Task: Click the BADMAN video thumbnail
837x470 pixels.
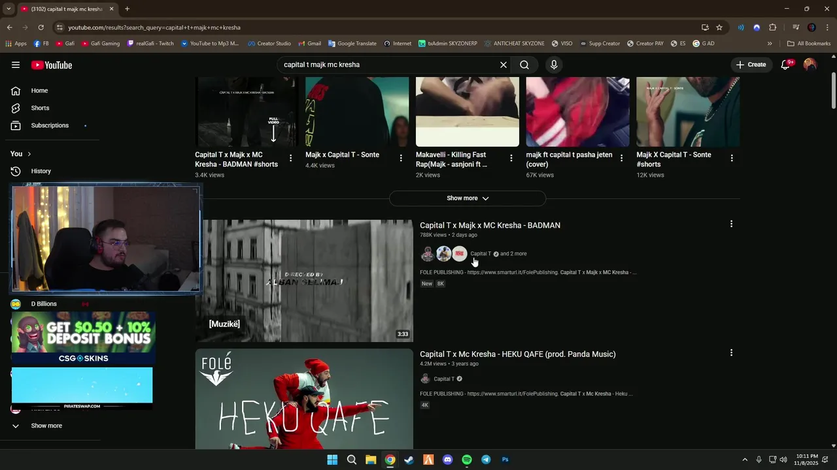Action: (304, 281)
